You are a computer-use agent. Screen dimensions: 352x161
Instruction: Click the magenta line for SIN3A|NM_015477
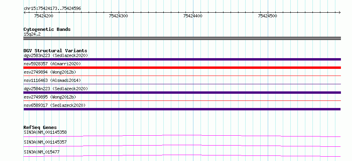pyautogui.click(x=182, y=155)
